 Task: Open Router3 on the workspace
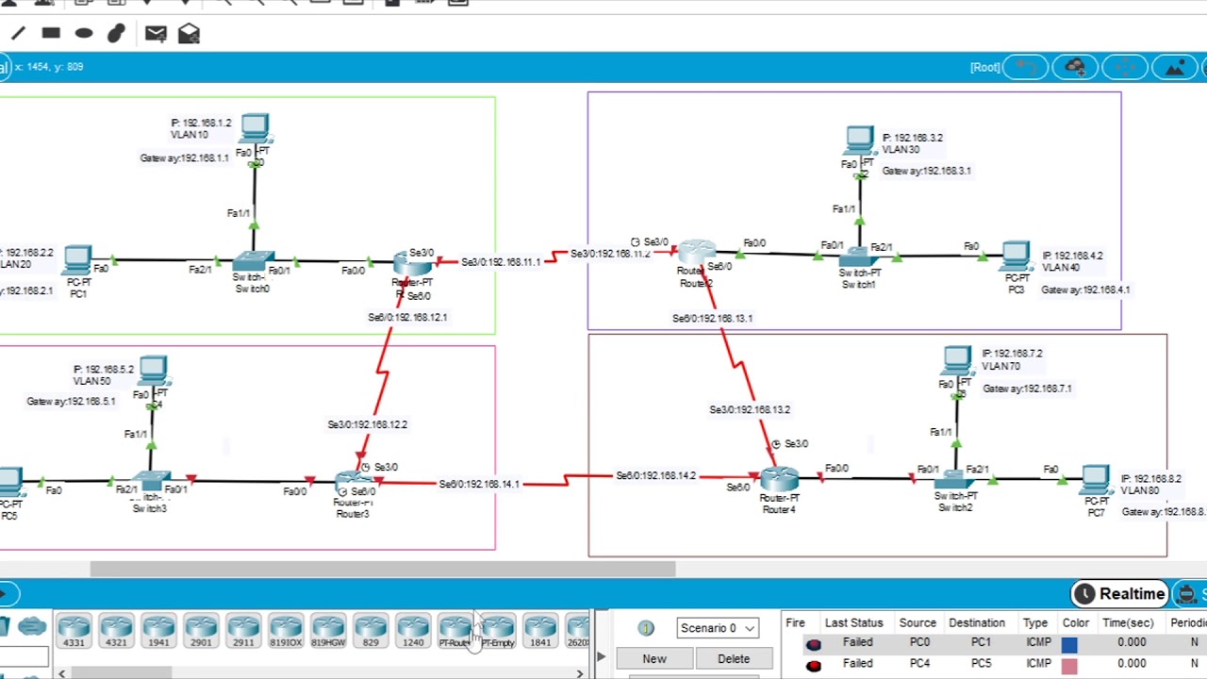point(355,484)
